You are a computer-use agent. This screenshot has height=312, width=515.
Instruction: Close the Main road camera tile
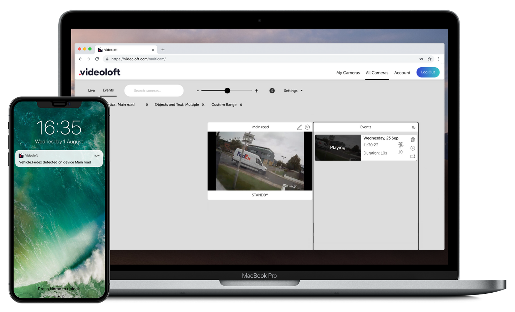tap(307, 127)
